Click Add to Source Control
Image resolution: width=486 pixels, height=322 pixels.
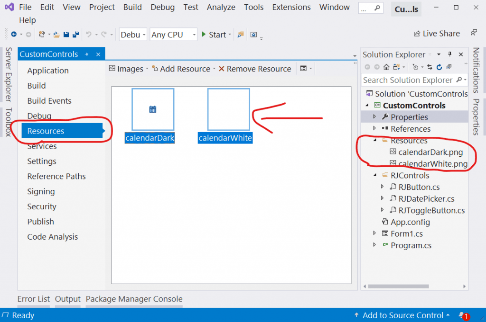click(x=402, y=315)
